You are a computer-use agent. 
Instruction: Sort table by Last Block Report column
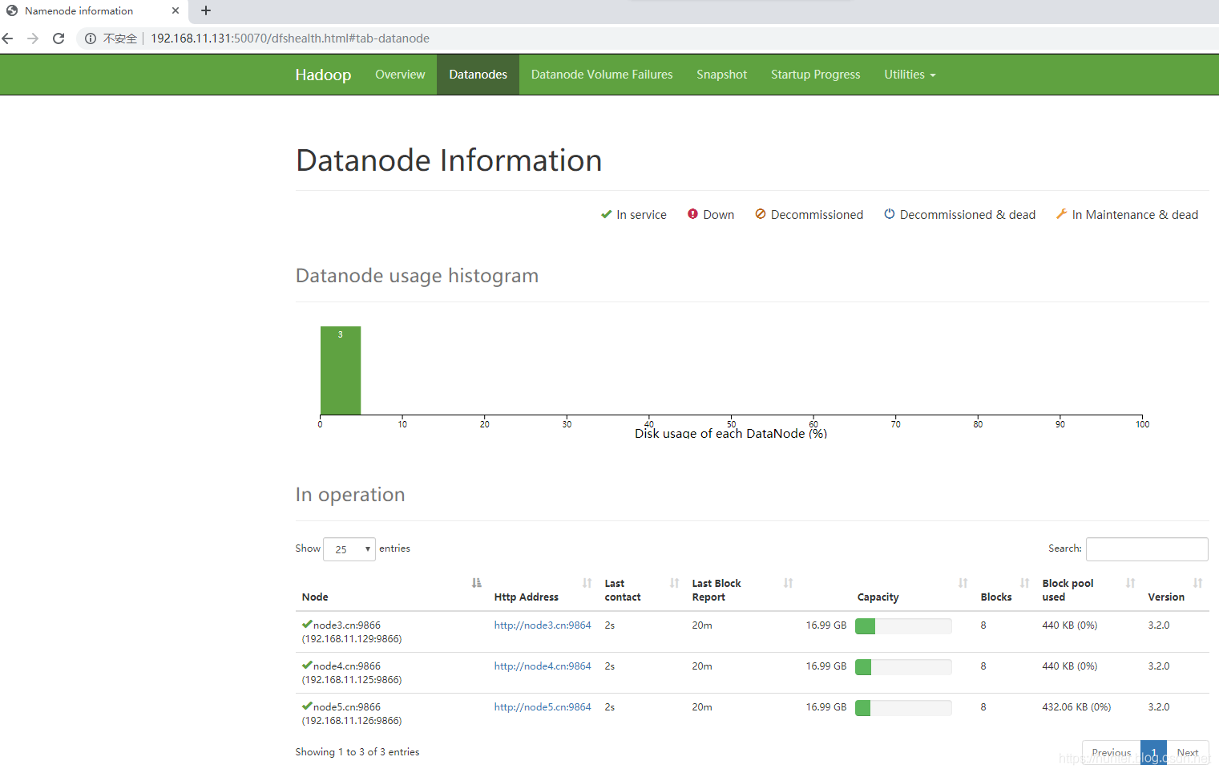[742, 590]
